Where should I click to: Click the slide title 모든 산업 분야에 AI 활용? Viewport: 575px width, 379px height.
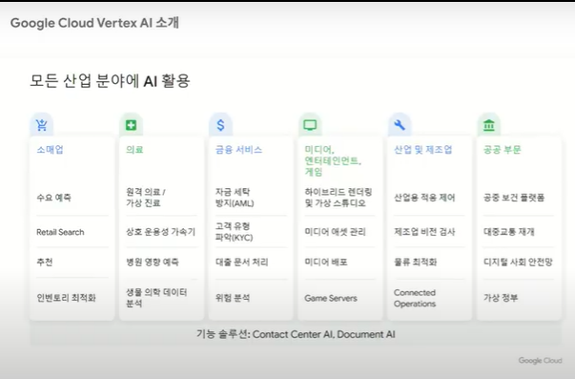(x=110, y=81)
